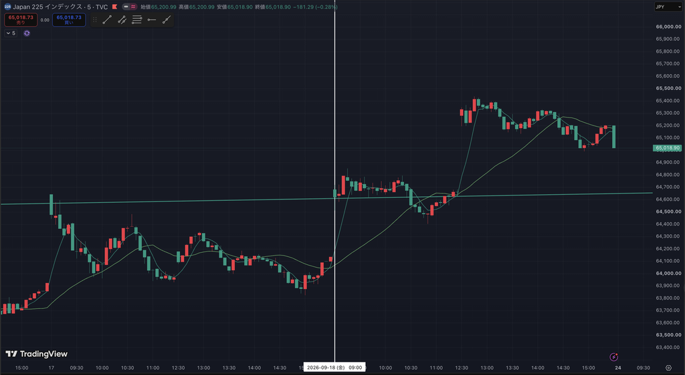Open chart settings hexagon gear icon
The width and height of the screenshot is (685, 375).
pos(668,368)
